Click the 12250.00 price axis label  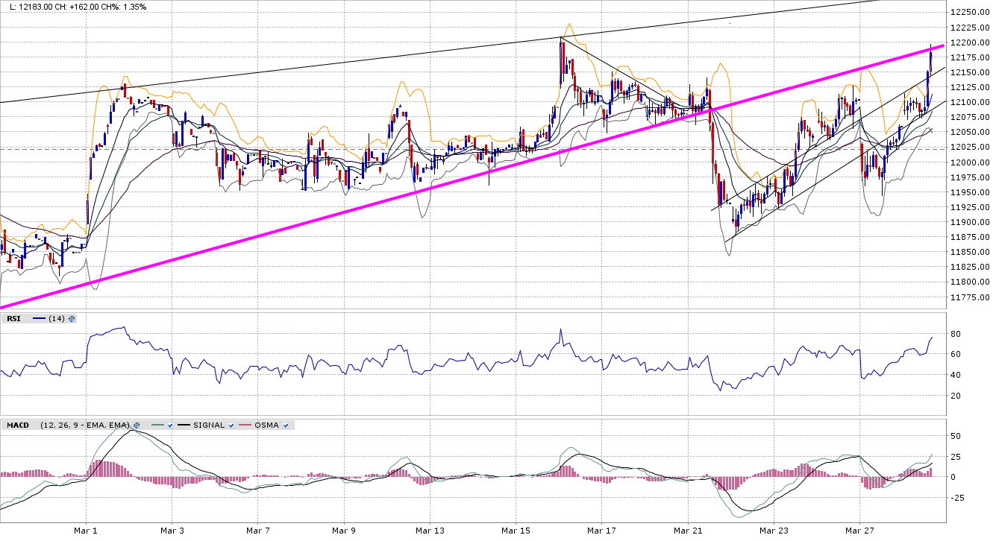970,12
